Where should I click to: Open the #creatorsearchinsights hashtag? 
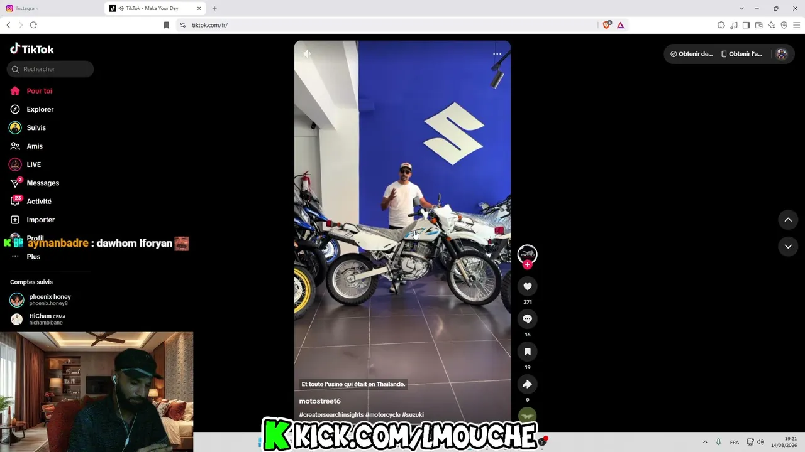[331, 415]
